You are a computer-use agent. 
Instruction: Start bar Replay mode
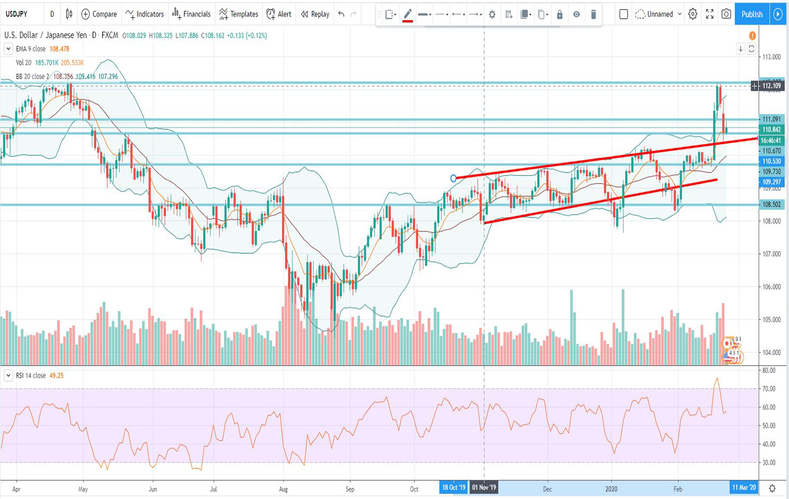[315, 14]
